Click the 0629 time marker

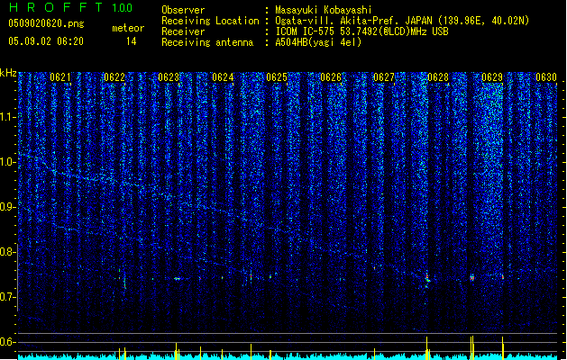click(x=492, y=77)
